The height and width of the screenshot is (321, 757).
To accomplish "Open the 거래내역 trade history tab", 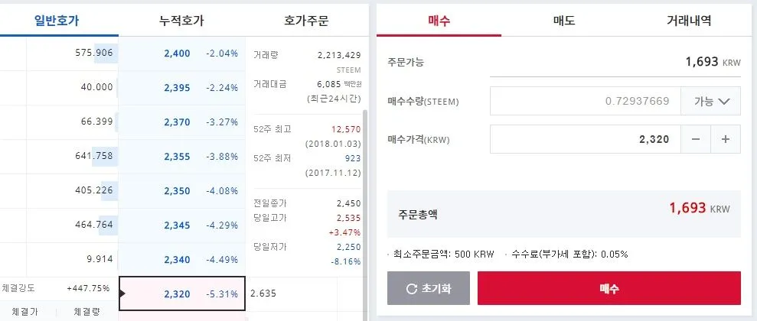I will pos(689,21).
